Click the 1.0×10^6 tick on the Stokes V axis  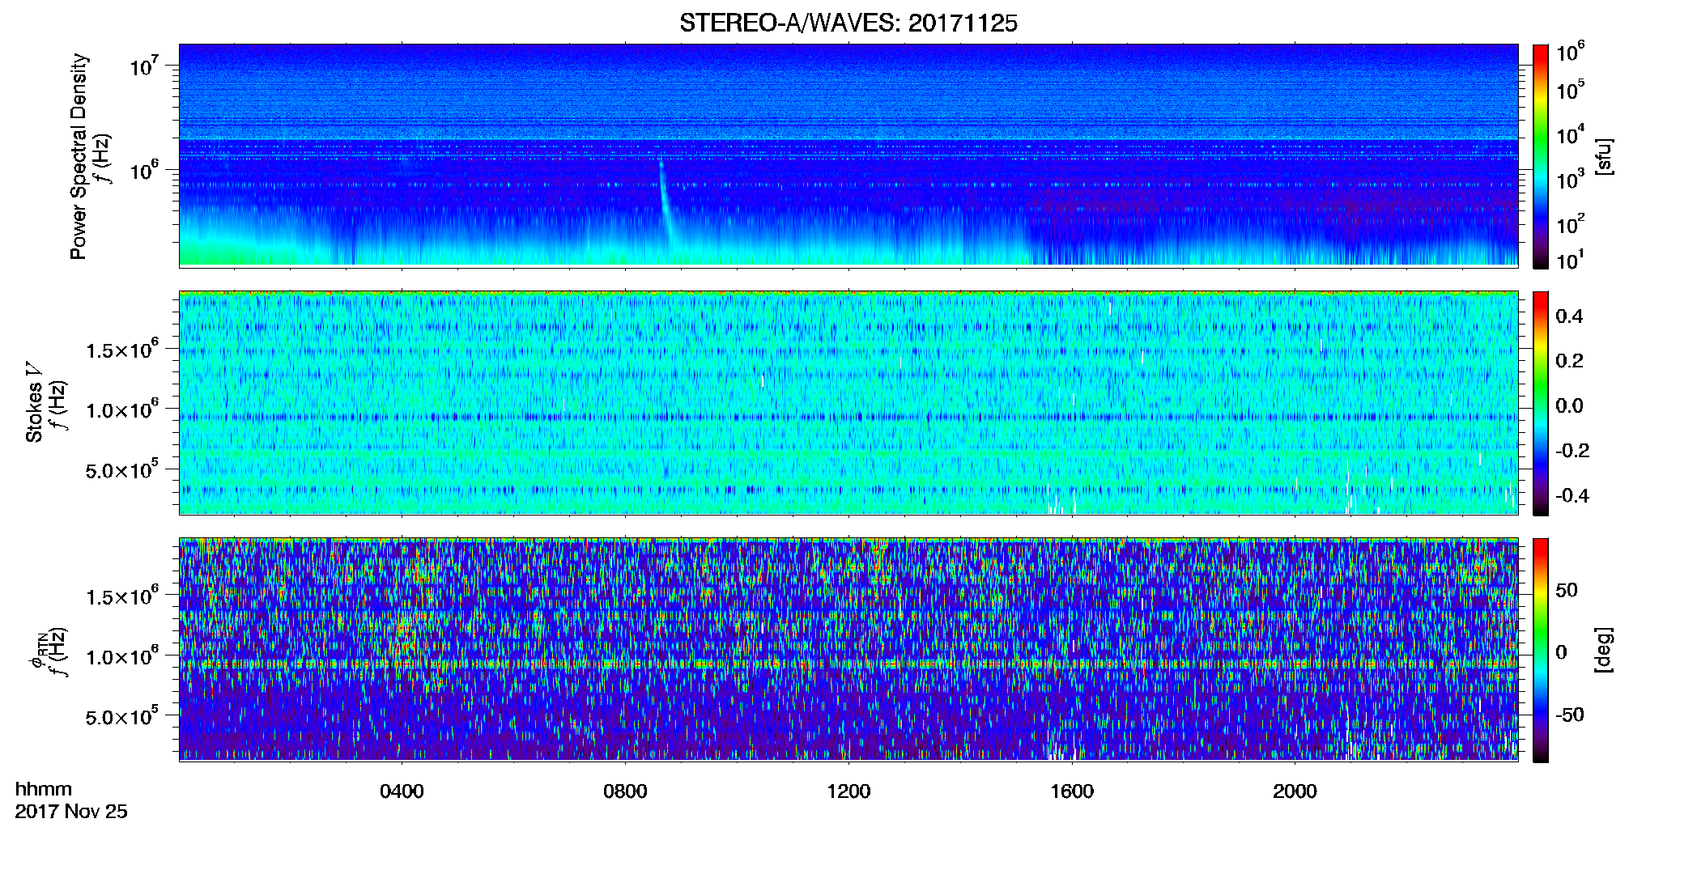click(122, 409)
